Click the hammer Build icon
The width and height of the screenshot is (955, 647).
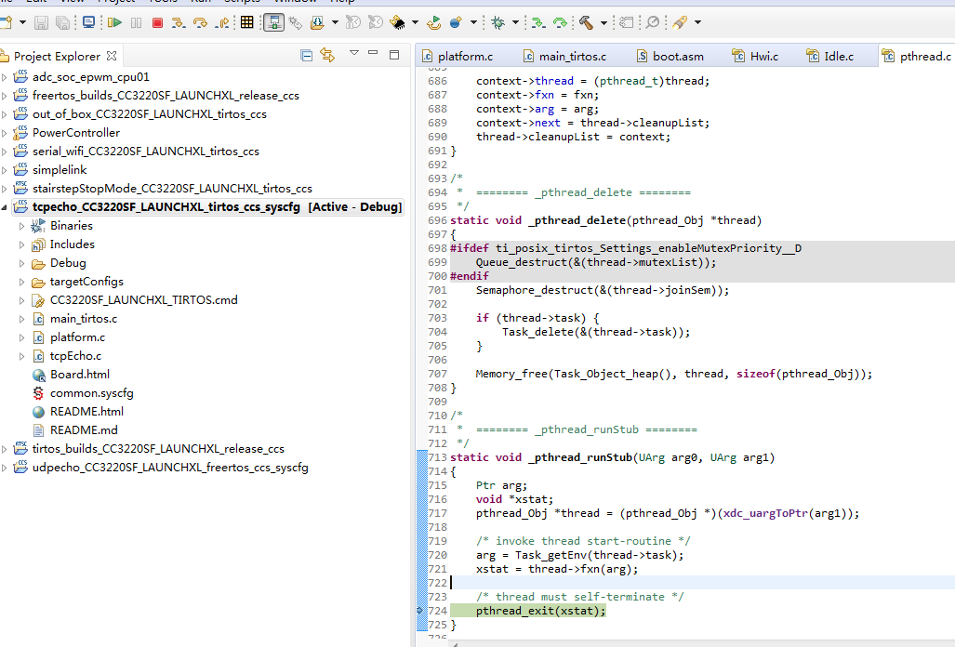point(587,21)
